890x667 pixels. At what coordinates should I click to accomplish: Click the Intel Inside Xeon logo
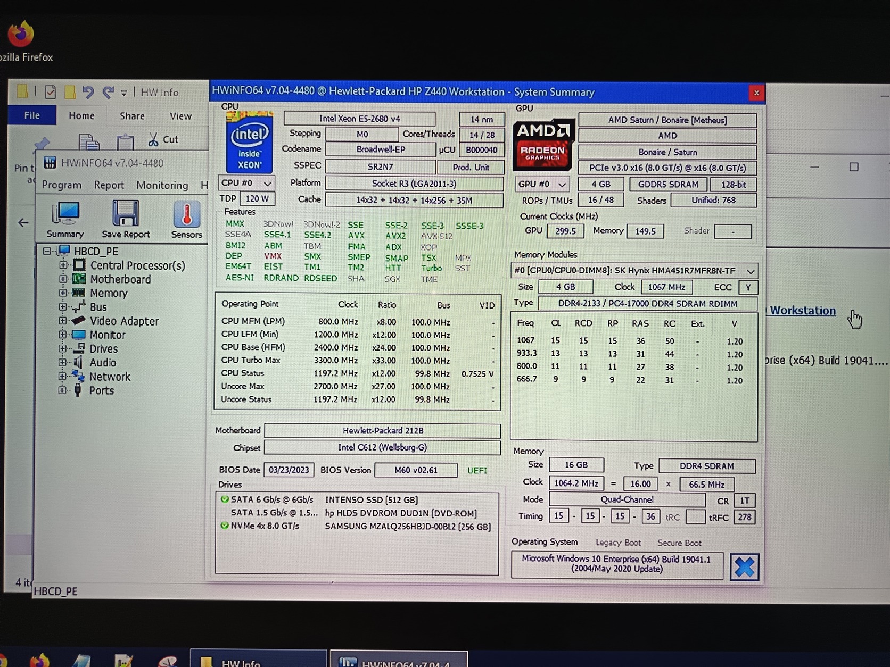point(249,143)
